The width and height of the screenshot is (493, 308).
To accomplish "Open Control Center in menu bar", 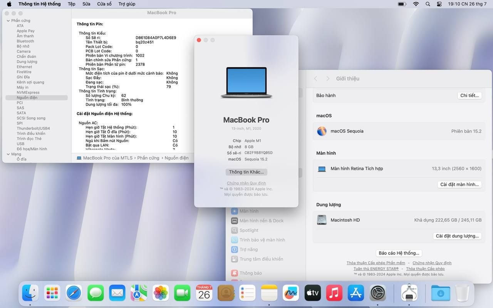I will pyautogui.click(x=439, y=4).
